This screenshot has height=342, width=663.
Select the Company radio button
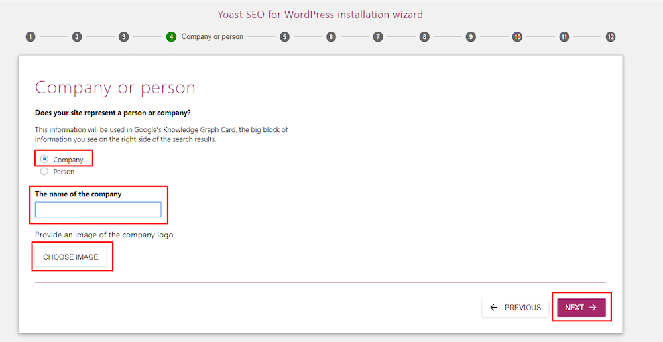44,159
